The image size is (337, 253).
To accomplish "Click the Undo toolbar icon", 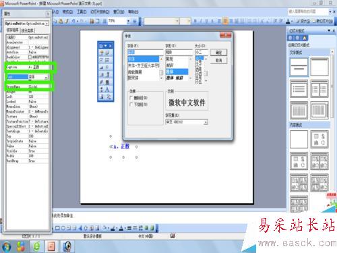I will pos(73,21).
